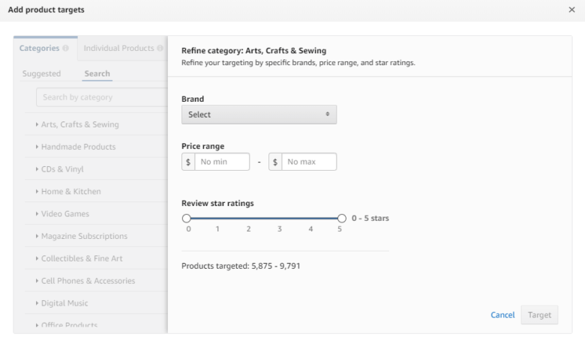Expand the Handmade Products arrow

coord(37,147)
